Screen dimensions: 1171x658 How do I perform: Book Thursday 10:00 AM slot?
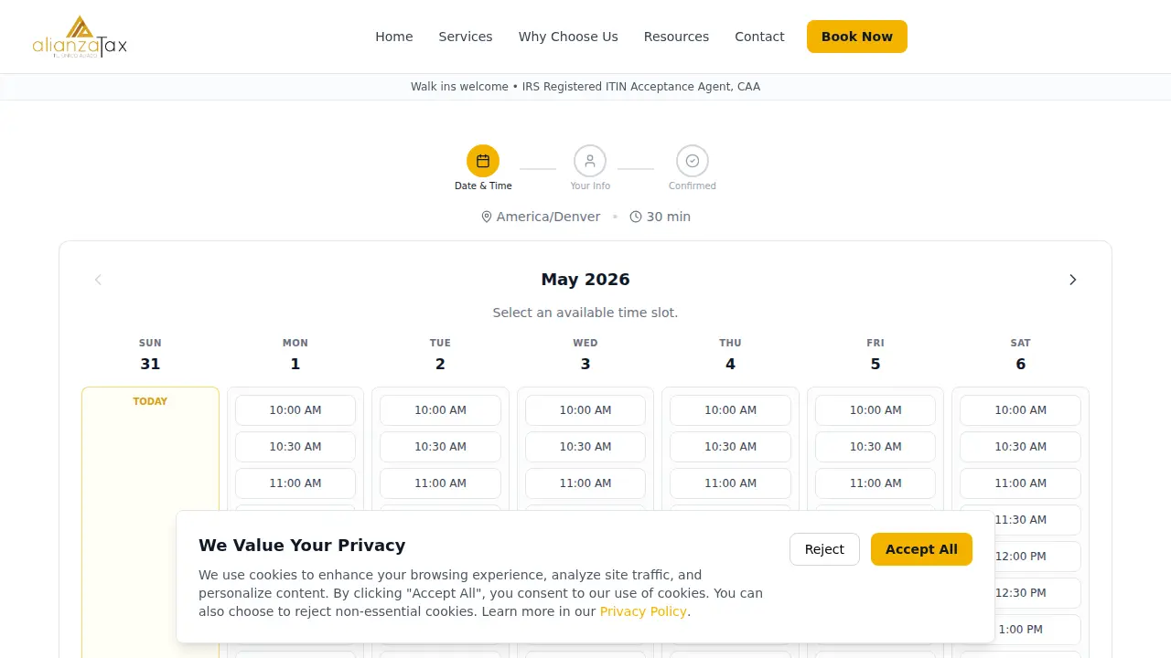[730, 410]
